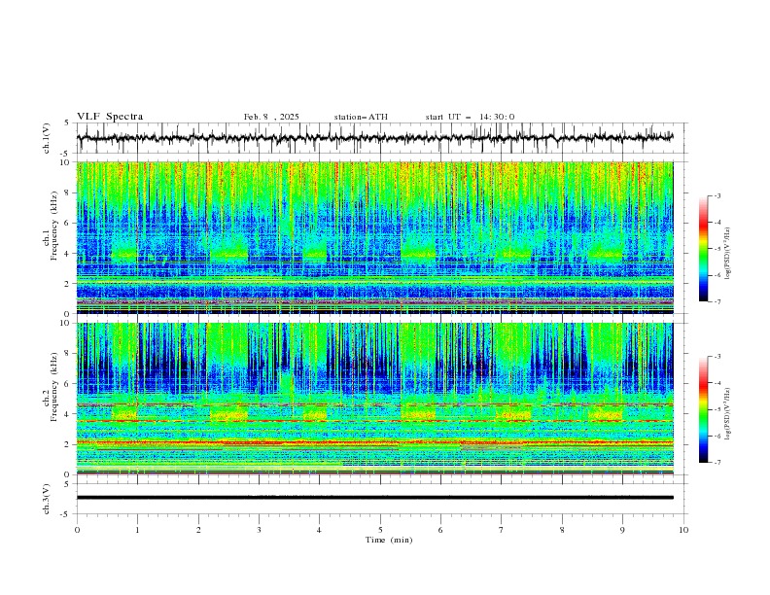Click the 'ch.3(V)' axis label

[47, 499]
